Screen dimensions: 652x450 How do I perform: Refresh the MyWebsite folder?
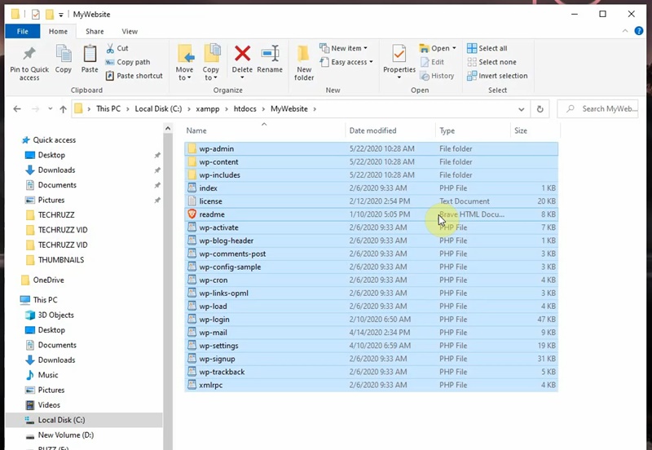coord(540,109)
